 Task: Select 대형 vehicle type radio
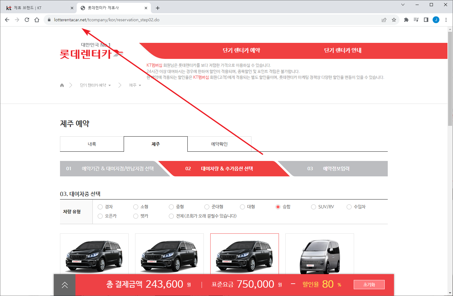click(242, 207)
